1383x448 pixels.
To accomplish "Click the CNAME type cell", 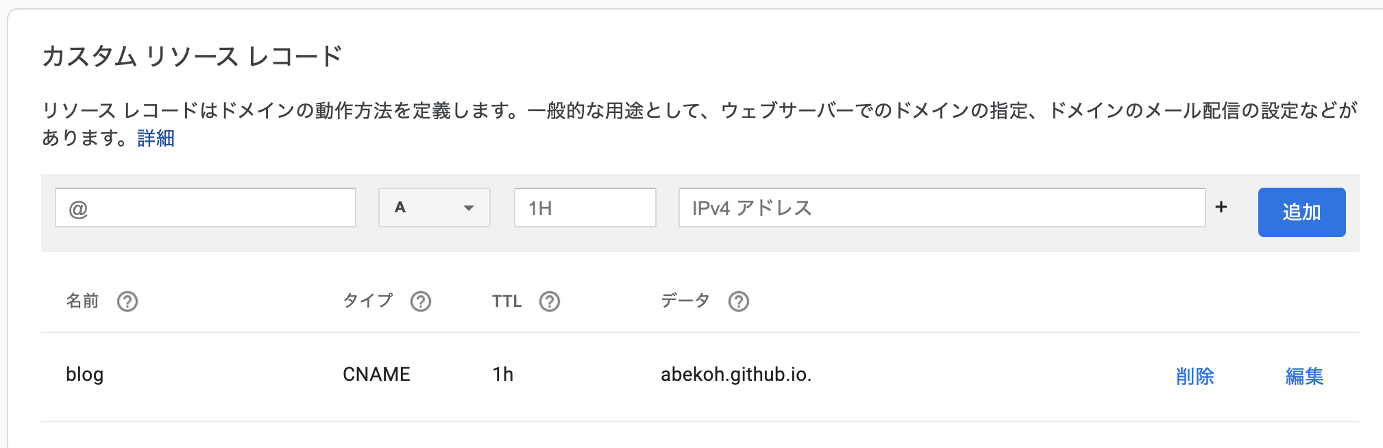I will point(376,375).
